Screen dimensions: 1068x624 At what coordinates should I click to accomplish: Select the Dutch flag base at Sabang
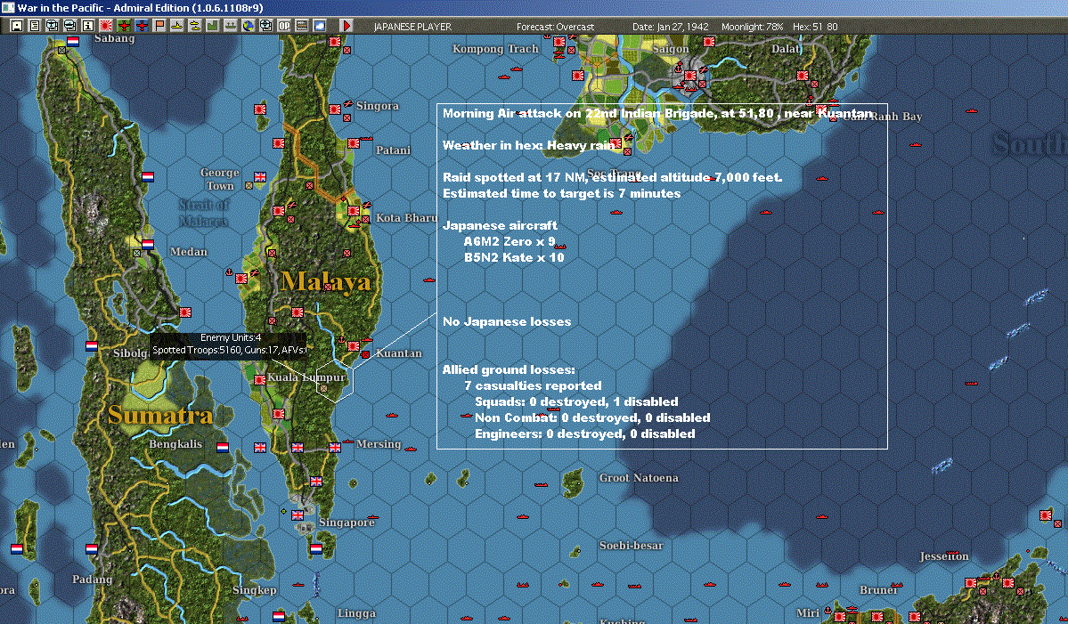73,42
